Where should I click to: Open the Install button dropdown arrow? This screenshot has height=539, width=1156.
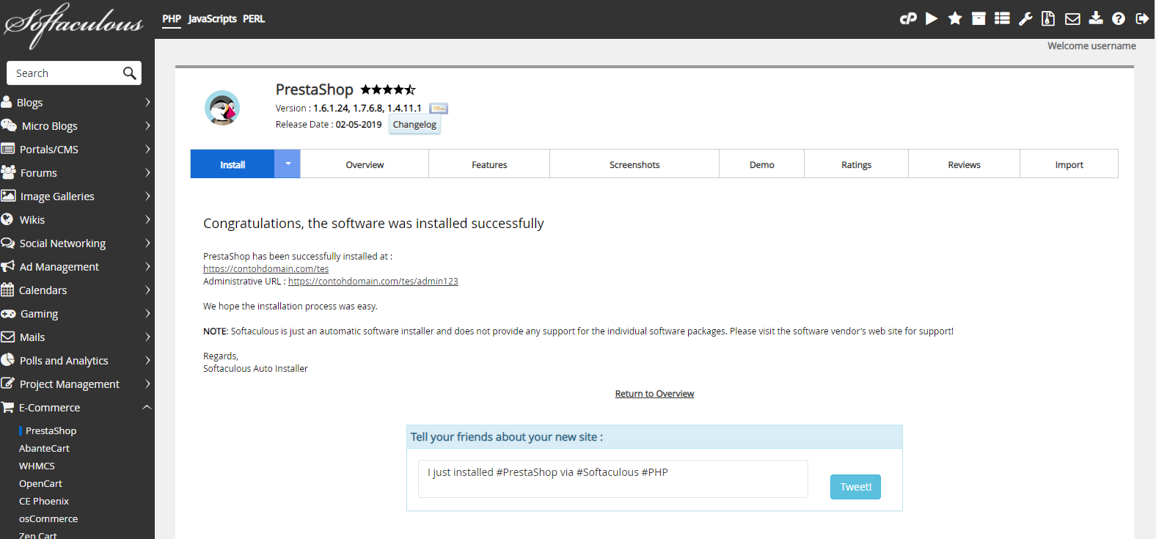(288, 164)
